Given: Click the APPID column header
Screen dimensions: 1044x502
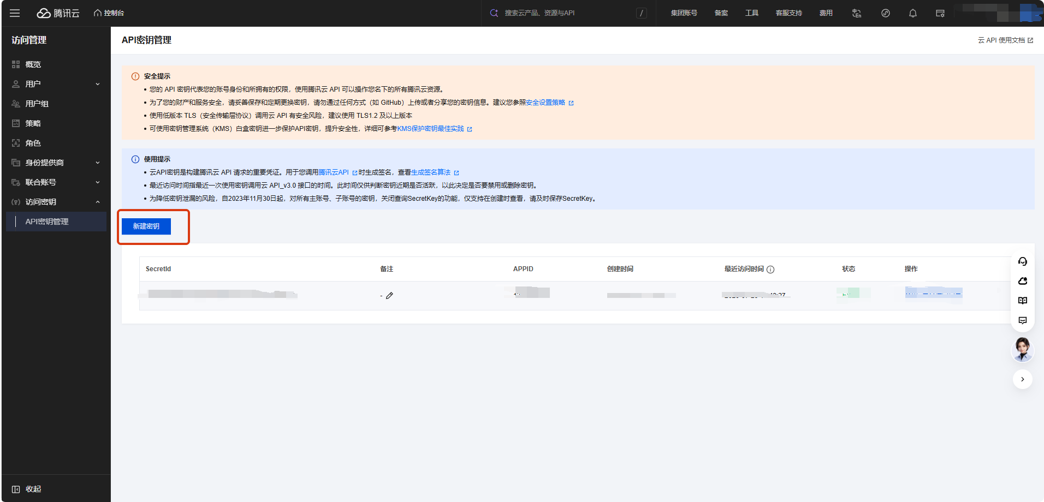Looking at the screenshot, I should [523, 269].
